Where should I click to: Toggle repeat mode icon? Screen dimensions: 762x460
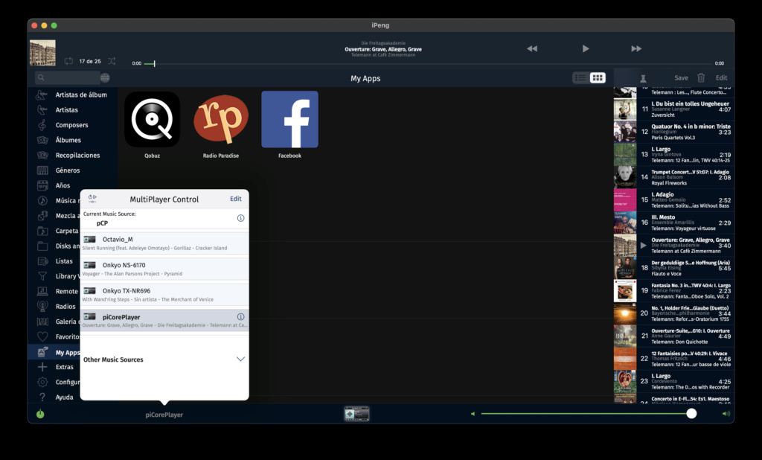pyautogui.click(x=68, y=61)
